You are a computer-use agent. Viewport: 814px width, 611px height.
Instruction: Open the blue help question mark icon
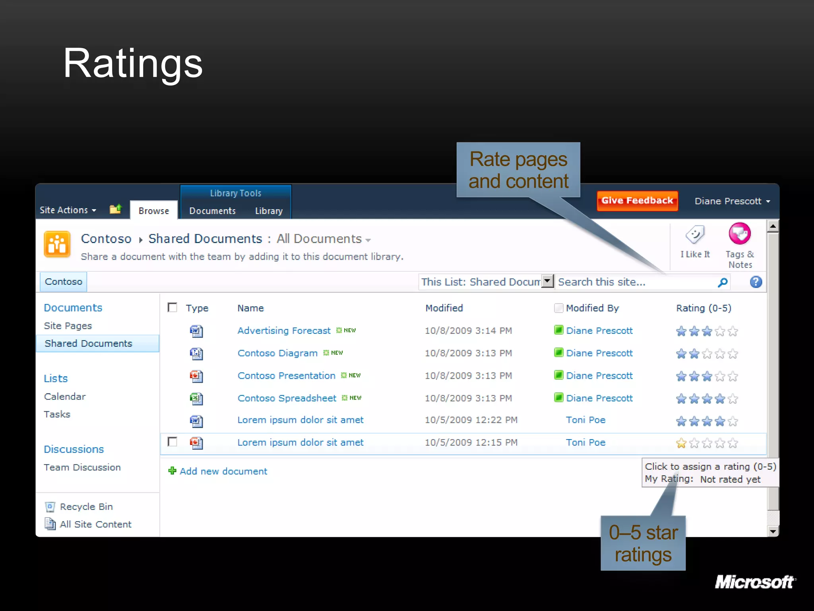point(756,282)
